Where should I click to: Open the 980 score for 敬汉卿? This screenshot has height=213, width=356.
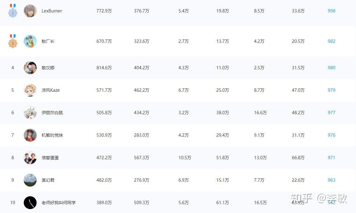point(331,68)
